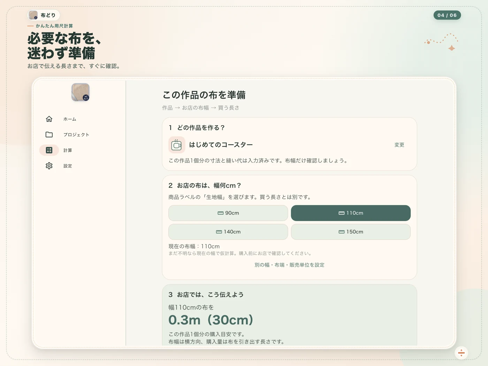Select 140cm fabric width

(228, 232)
